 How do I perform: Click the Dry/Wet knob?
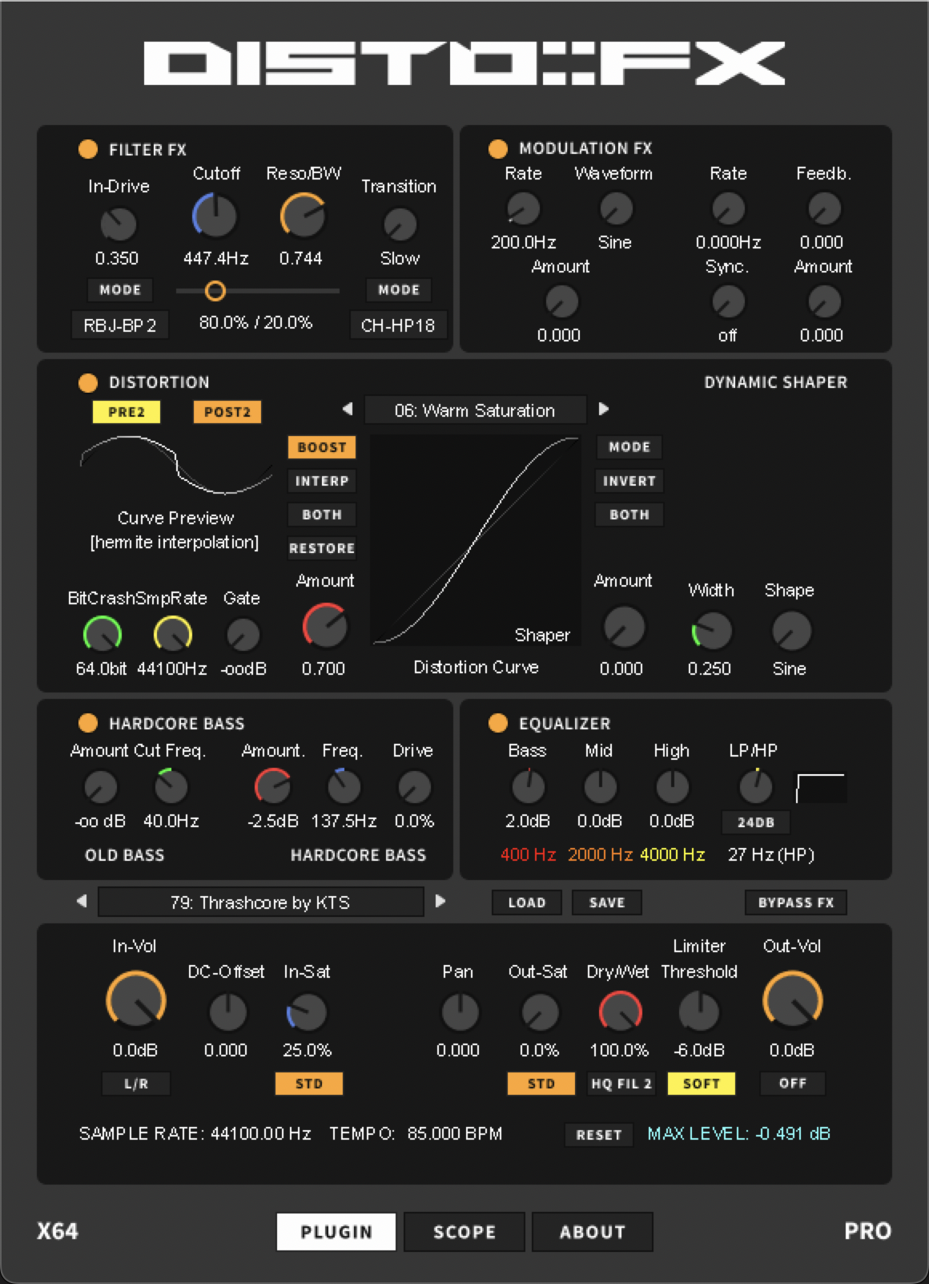(620, 1012)
